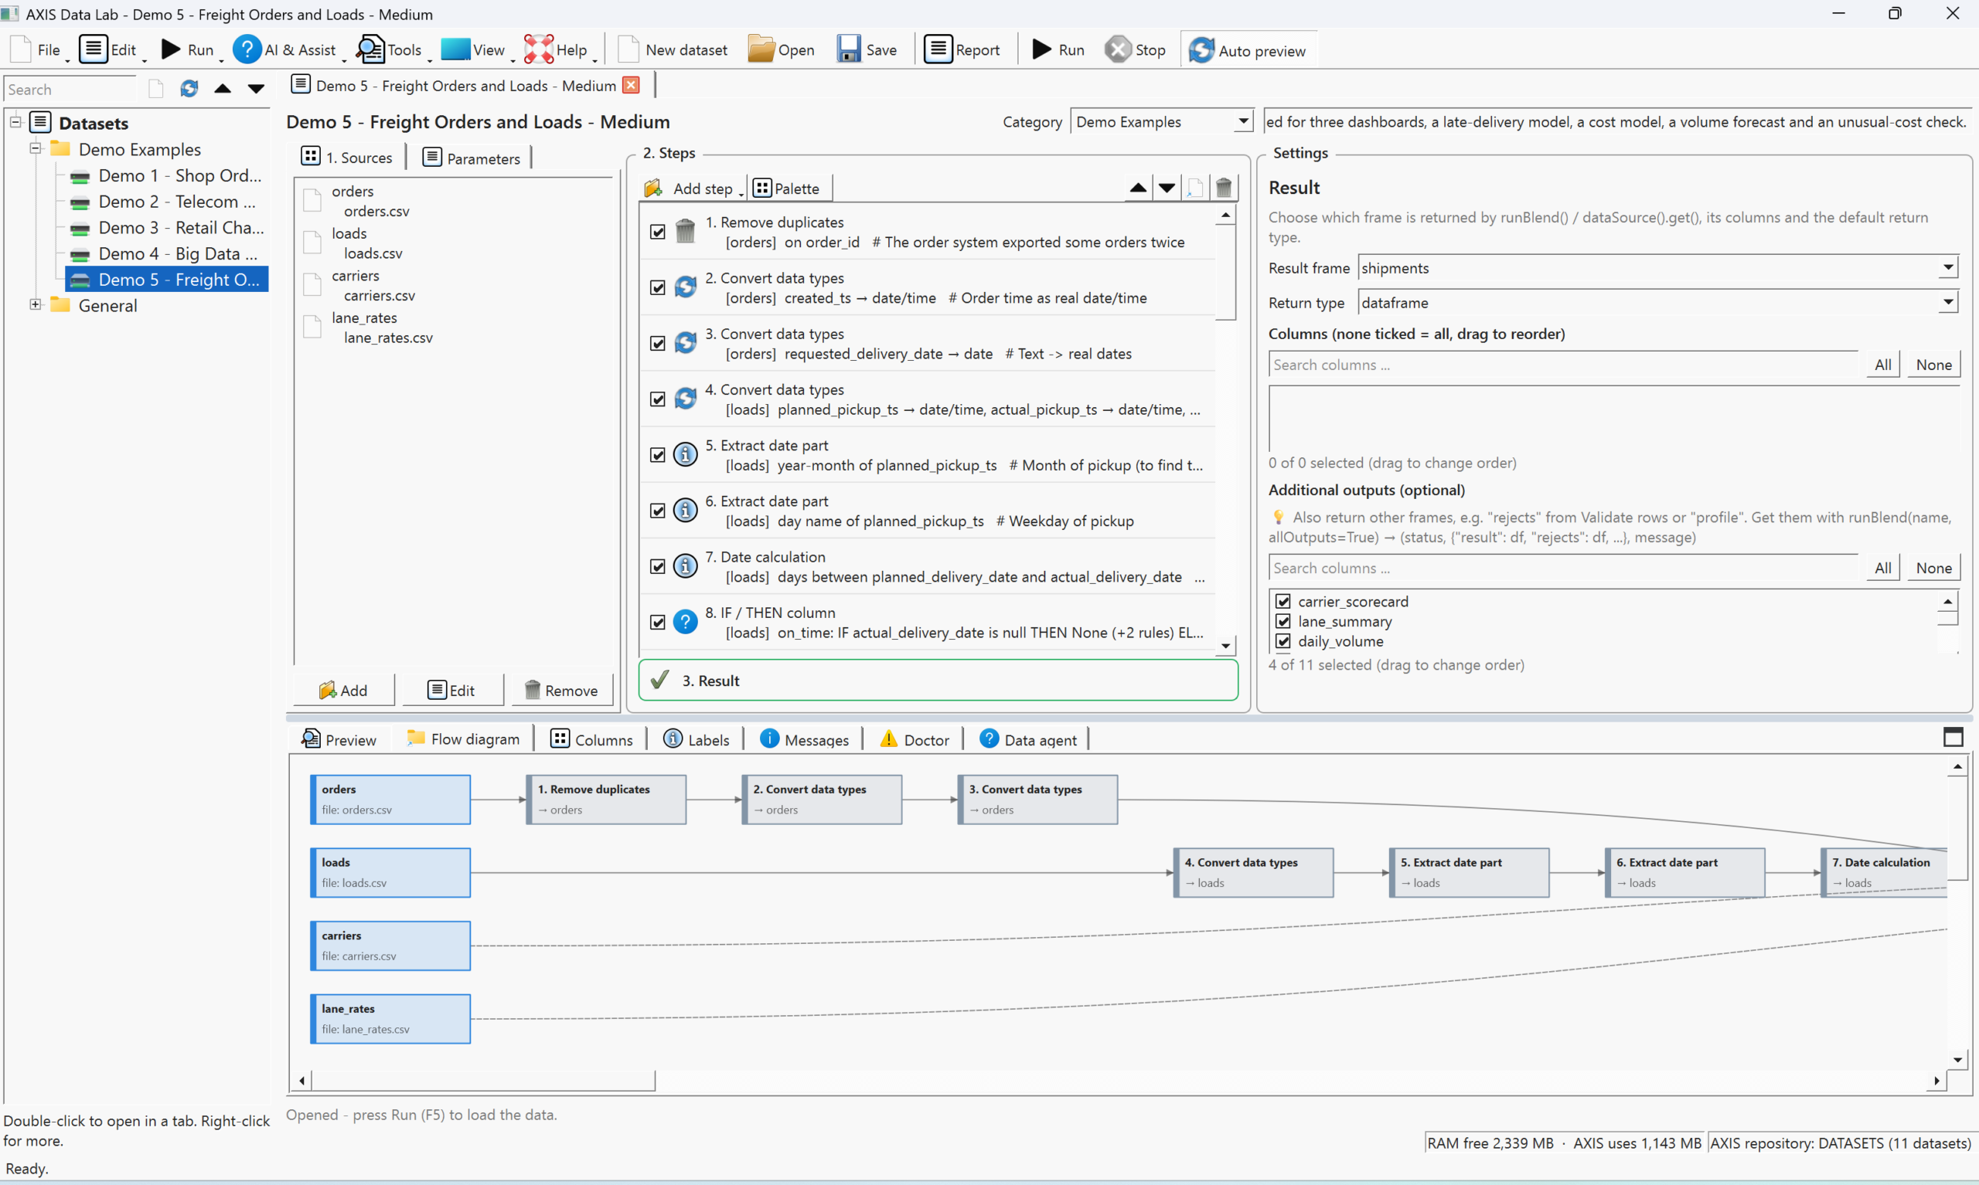
Task: Move step down with arrow icon
Action: [1167, 188]
